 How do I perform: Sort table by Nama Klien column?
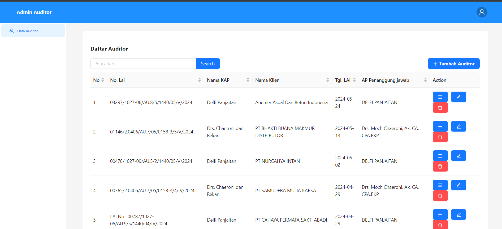(x=328, y=80)
